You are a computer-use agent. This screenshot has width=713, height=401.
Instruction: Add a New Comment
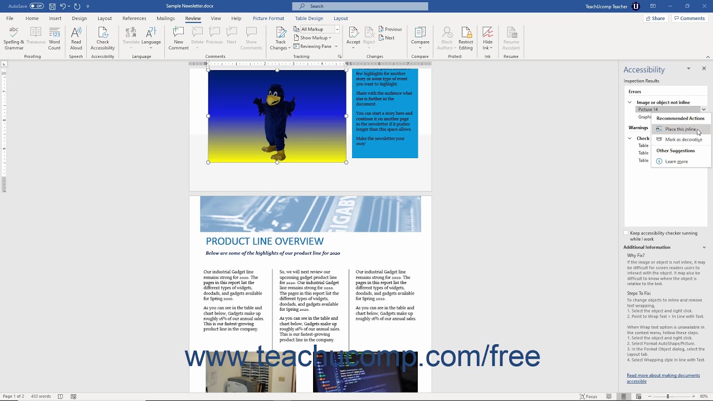click(178, 38)
